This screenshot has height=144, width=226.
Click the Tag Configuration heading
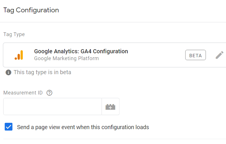[31, 10]
